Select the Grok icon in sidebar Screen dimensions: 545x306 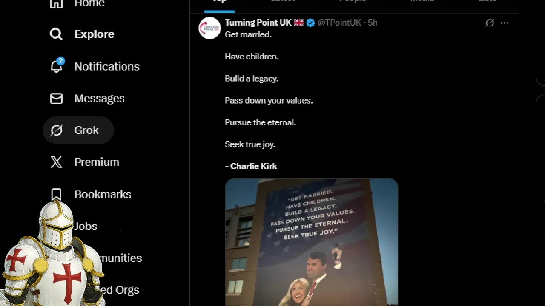click(56, 130)
